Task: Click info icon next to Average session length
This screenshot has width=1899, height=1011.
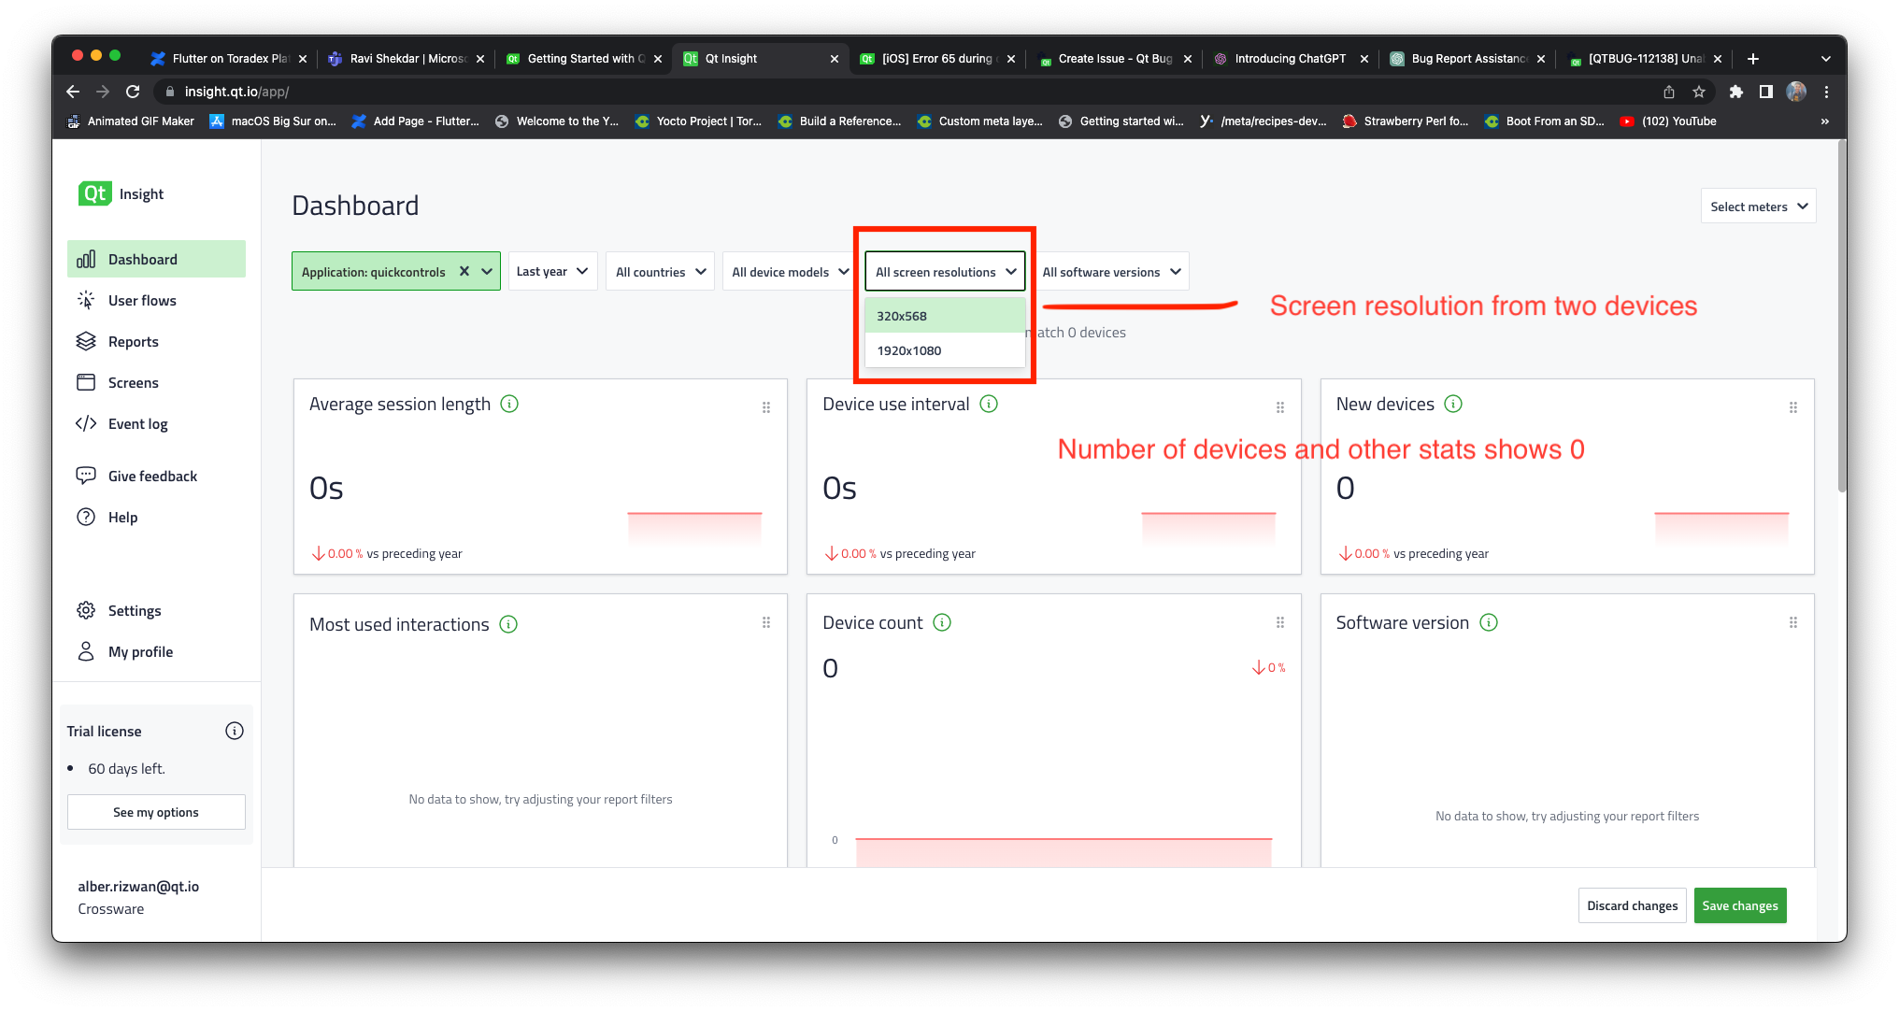Action: coord(509,404)
